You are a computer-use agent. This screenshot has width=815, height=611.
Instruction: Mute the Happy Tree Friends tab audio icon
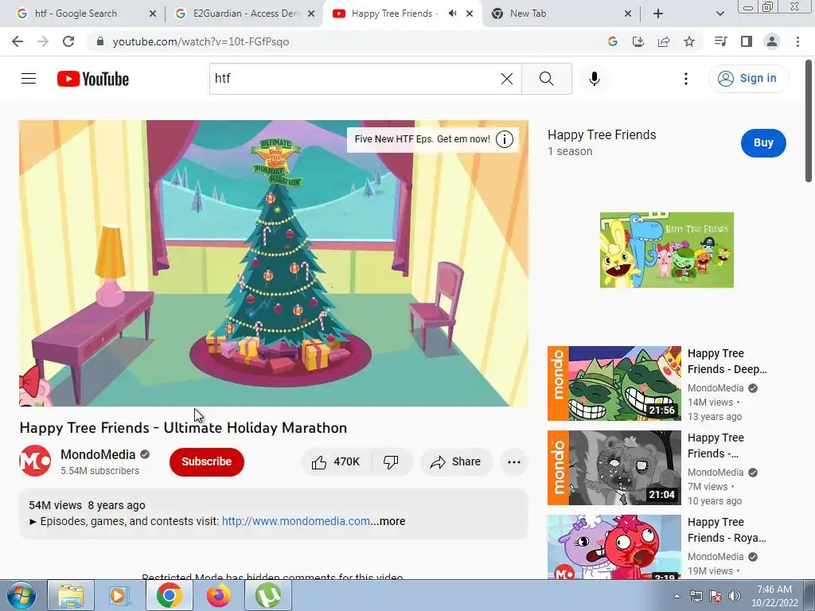[452, 14]
